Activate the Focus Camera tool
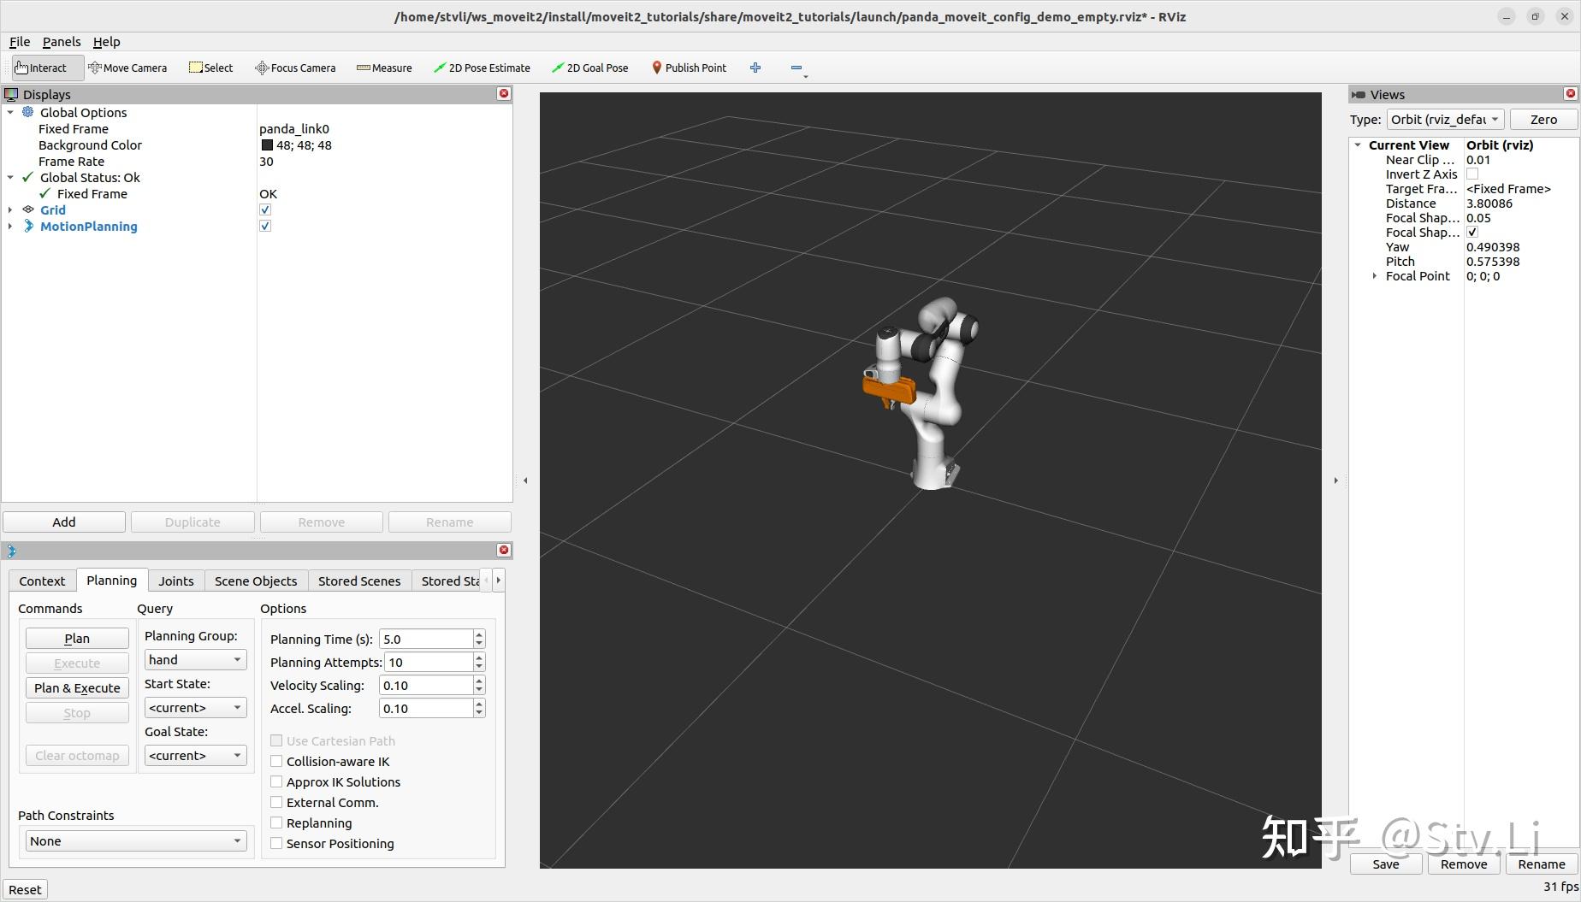Image resolution: width=1581 pixels, height=902 pixels. tap(295, 68)
